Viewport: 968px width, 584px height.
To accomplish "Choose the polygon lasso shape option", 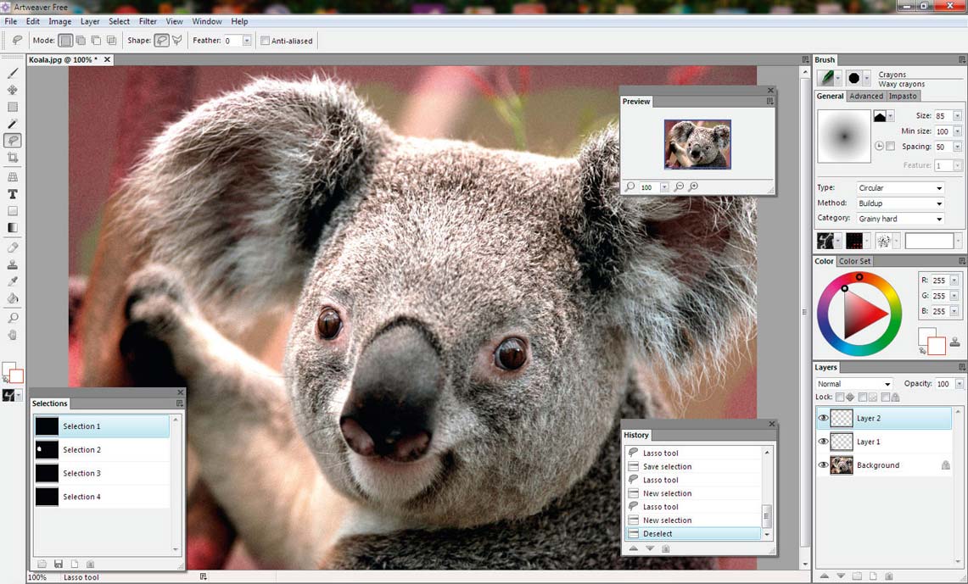I will pos(177,41).
